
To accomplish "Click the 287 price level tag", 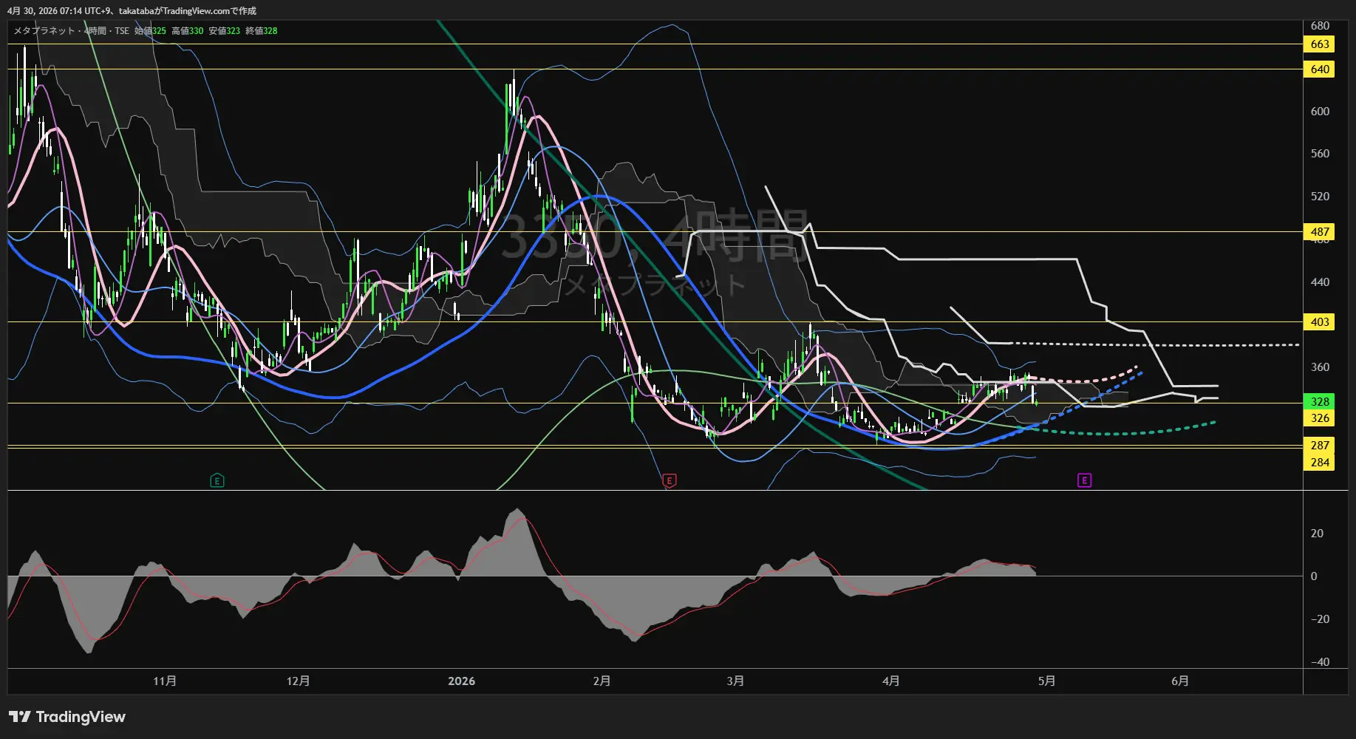I will point(1319,446).
